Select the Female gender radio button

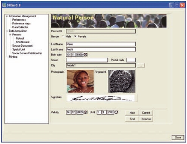click(x=75, y=37)
